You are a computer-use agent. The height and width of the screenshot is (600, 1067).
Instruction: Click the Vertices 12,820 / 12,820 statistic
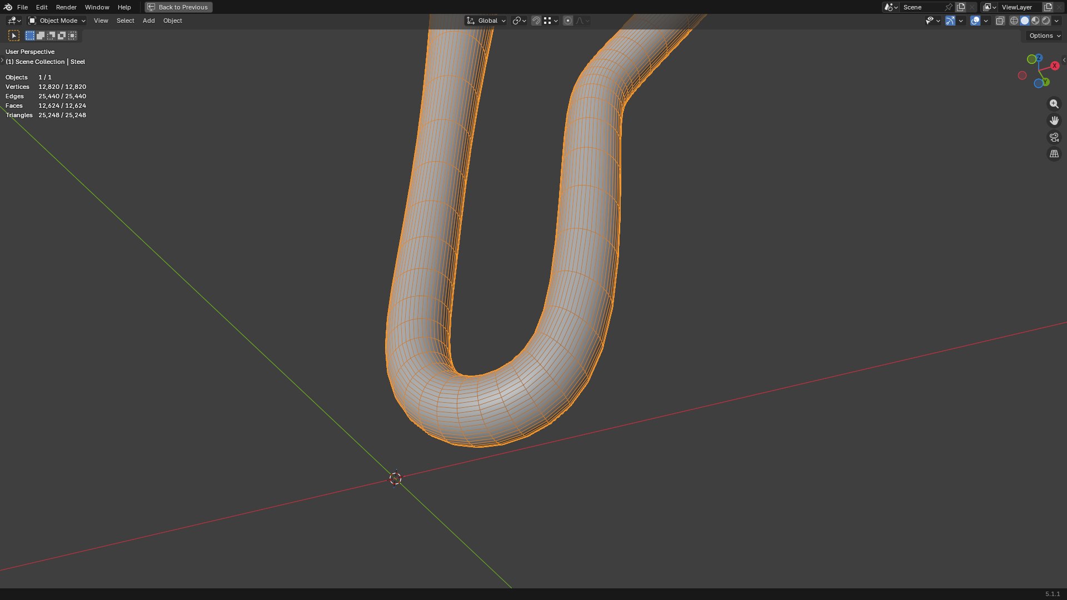click(46, 87)
